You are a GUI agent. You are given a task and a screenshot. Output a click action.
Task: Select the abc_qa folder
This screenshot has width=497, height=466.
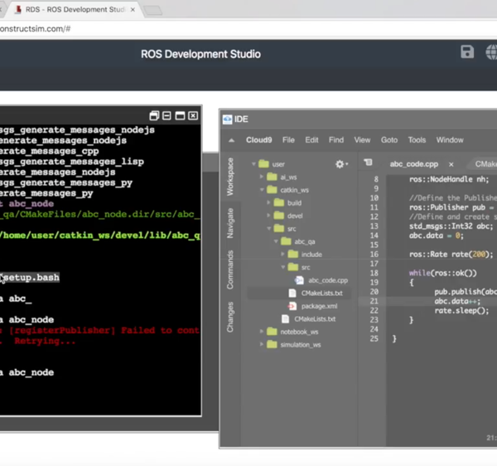(305, 242)
